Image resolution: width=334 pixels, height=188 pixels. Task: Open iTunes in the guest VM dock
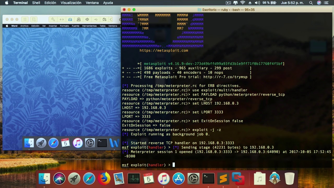click(78, 143)
